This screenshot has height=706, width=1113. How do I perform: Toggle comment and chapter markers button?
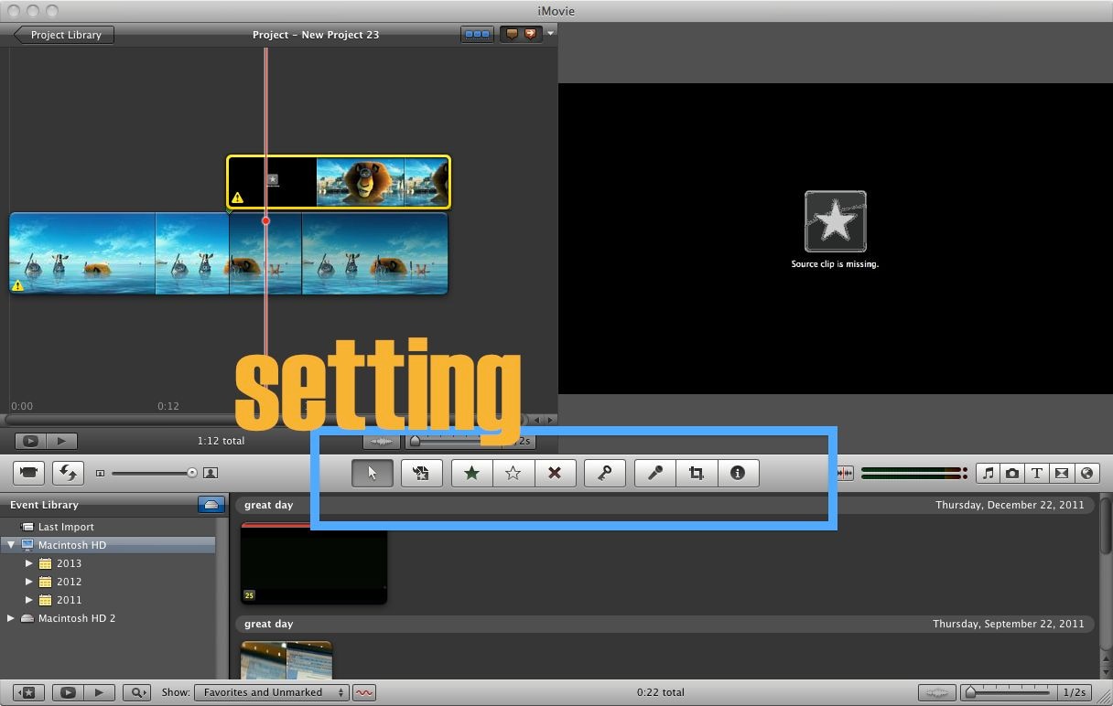(x=521, y=35)
